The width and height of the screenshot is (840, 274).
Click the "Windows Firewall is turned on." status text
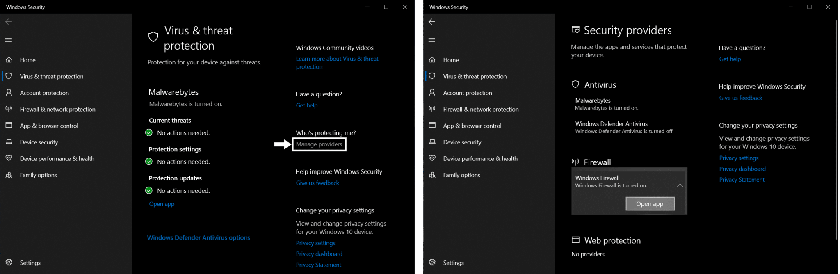point(611,186)
